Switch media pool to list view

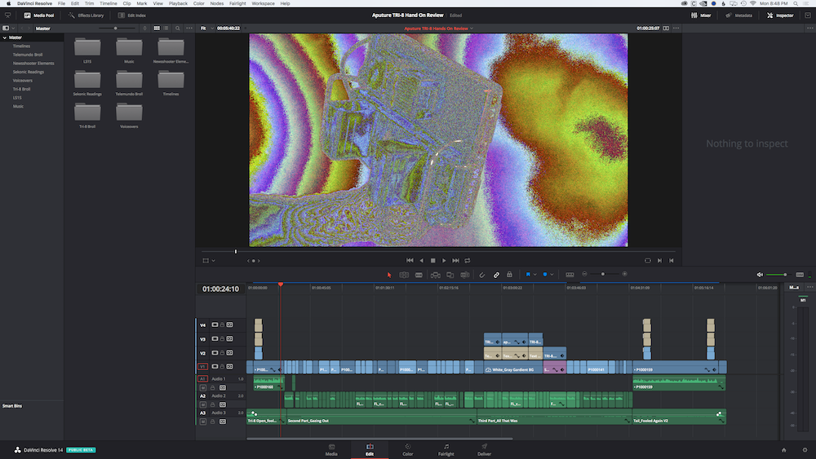click(166, 29)
